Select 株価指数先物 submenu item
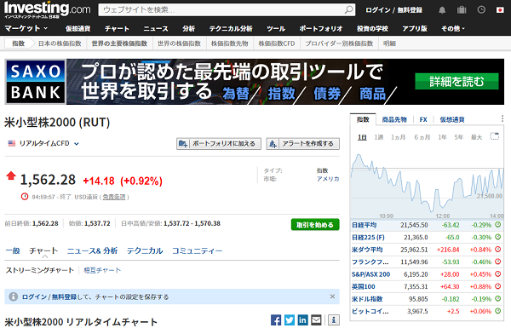The height and width of the screenshot is (328, 511). point(229,43)
